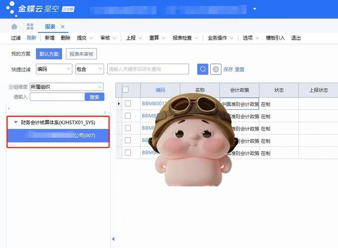Open the 包含 condition dropdown
The image size is (338, 248).
90,69
